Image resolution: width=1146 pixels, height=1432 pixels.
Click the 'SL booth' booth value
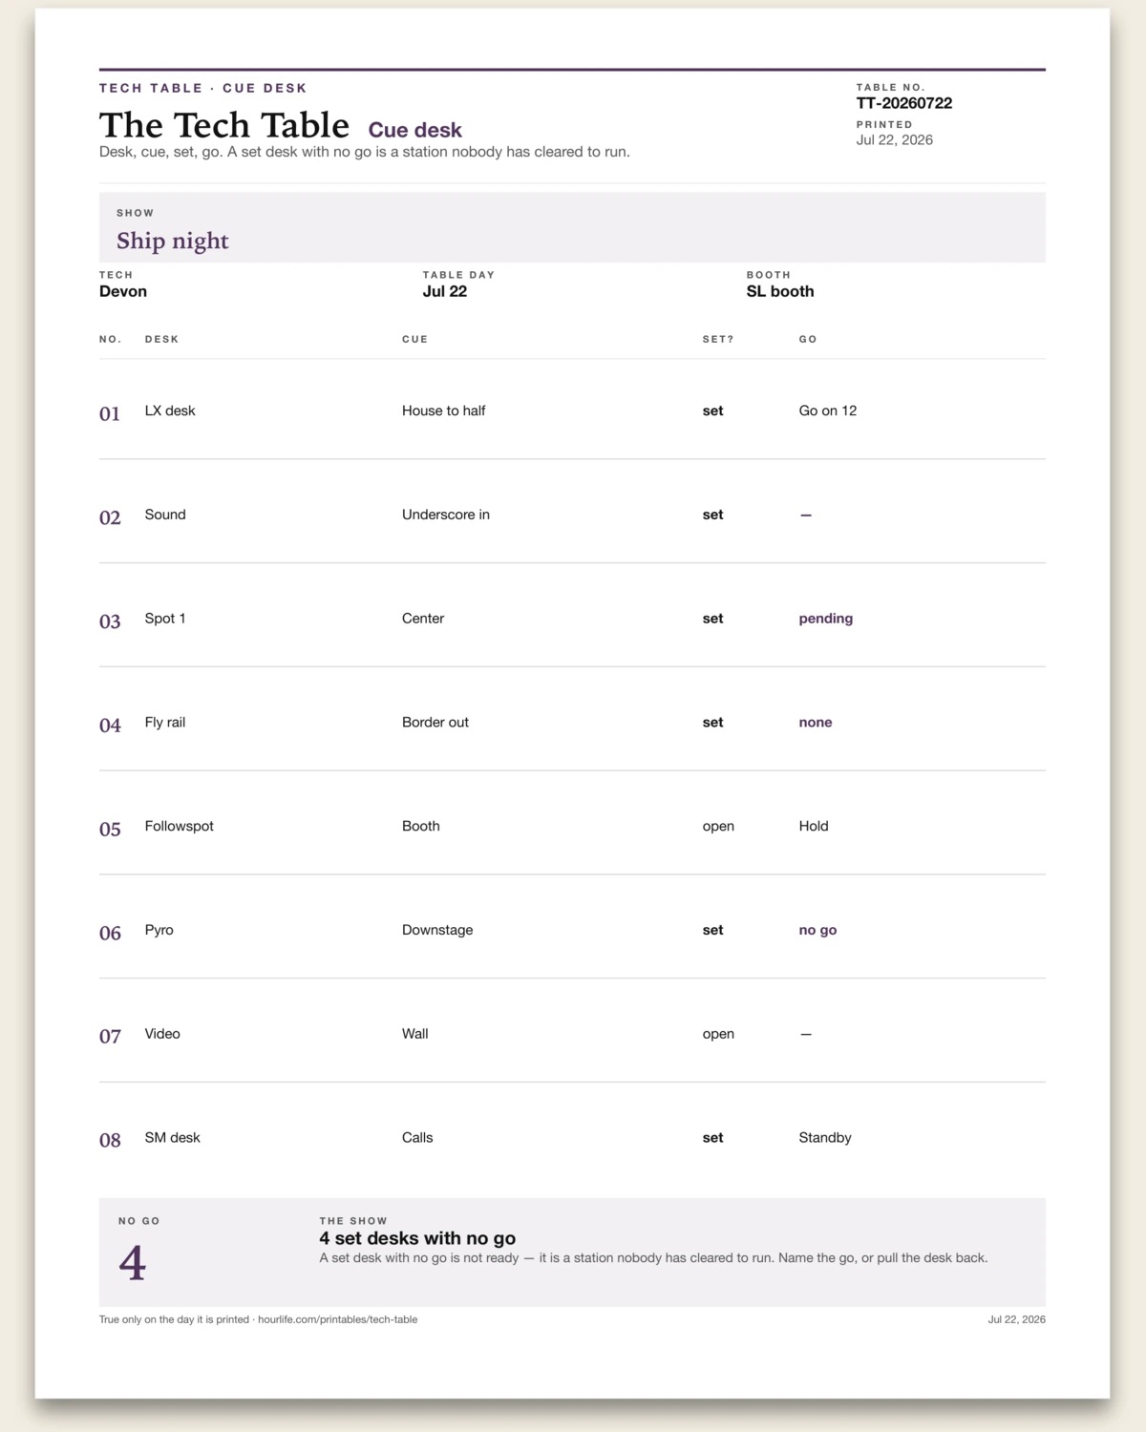tap(780, 291)
